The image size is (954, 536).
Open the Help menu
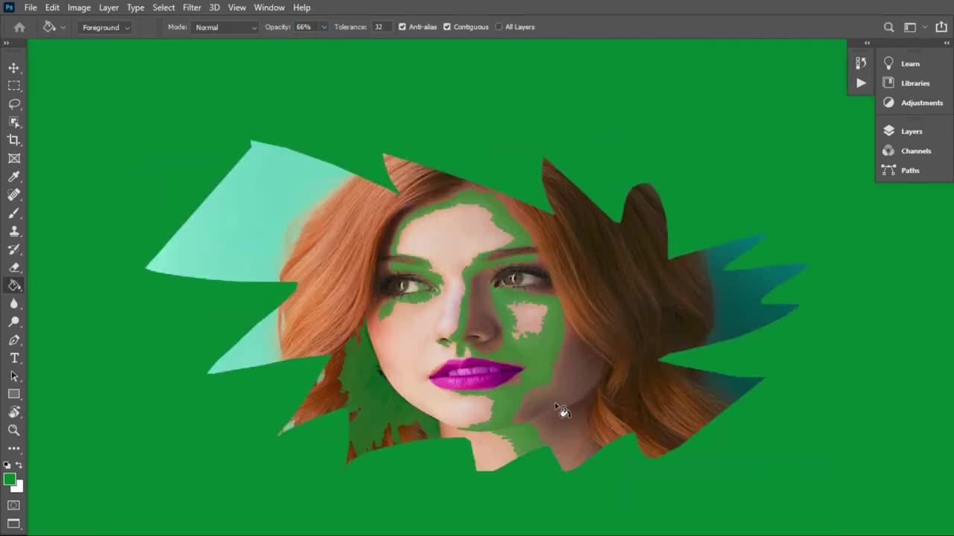pyautogui.click(x=302, y=7)
